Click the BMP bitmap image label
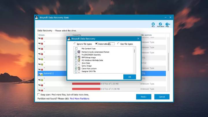 (x=89, y=57)
